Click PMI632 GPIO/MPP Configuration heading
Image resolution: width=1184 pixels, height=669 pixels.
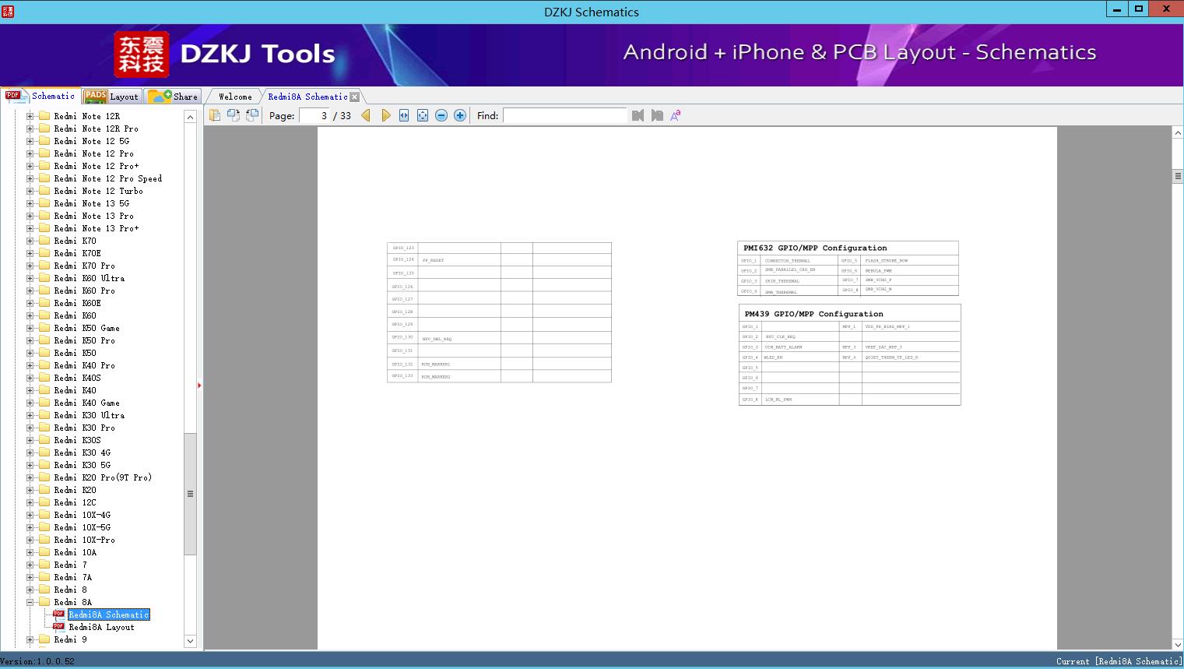pos(815,248)
